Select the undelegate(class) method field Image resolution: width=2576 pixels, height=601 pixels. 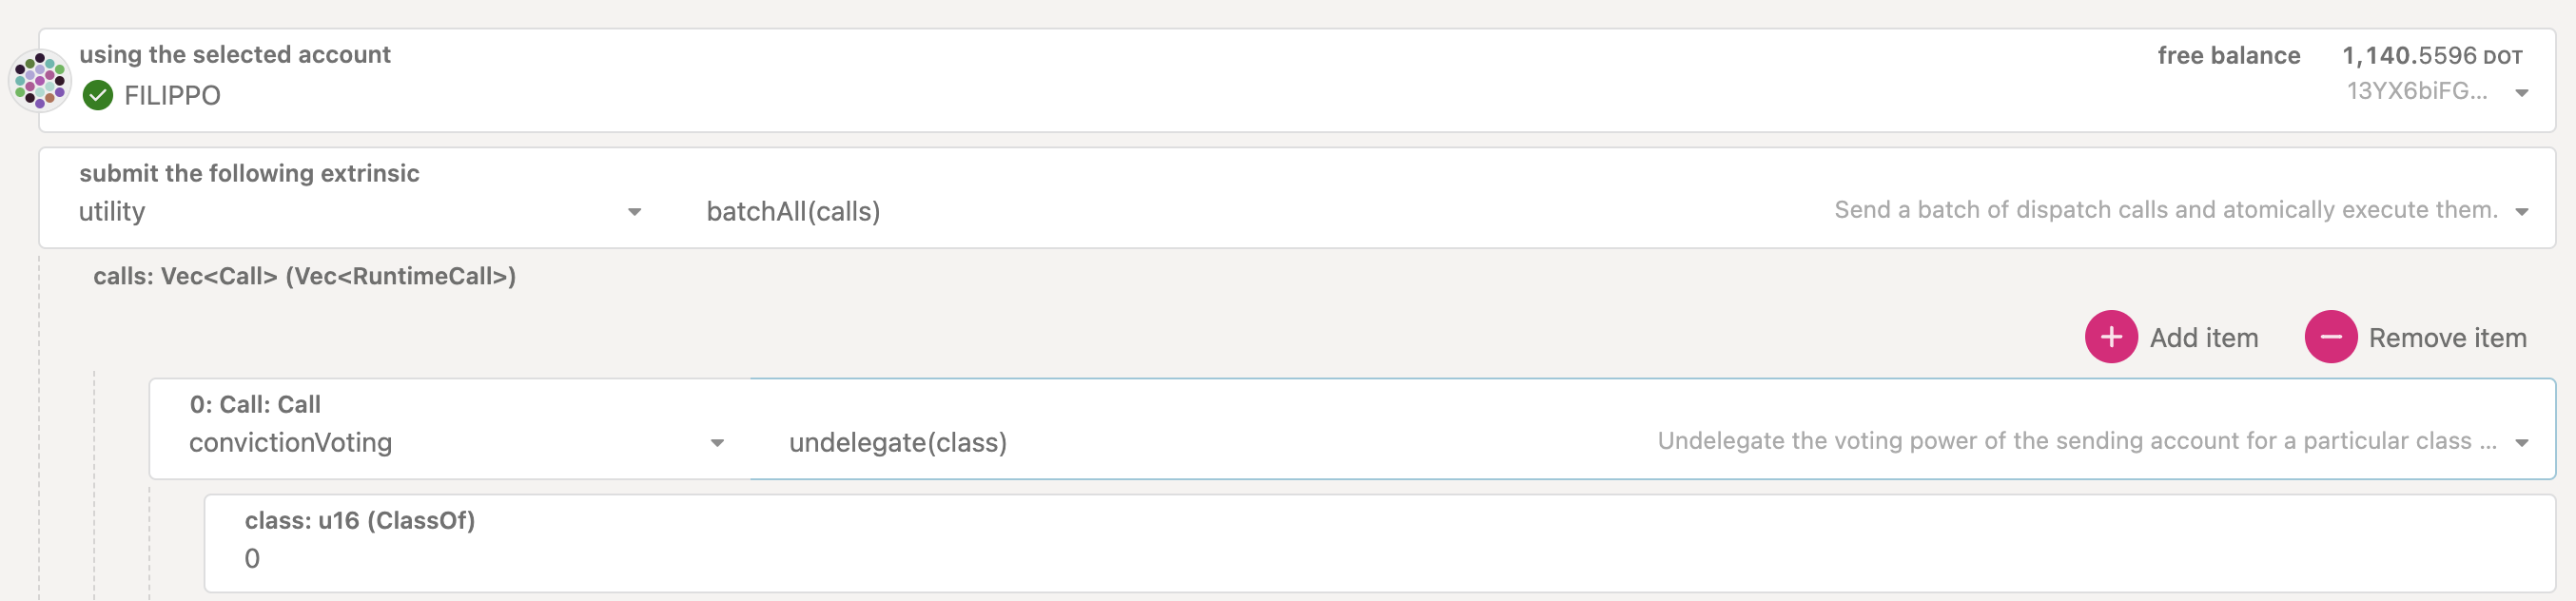(897, 443)
